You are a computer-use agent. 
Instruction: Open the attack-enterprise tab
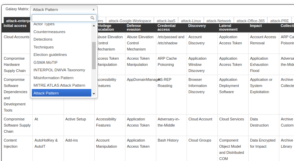[17, 21]
